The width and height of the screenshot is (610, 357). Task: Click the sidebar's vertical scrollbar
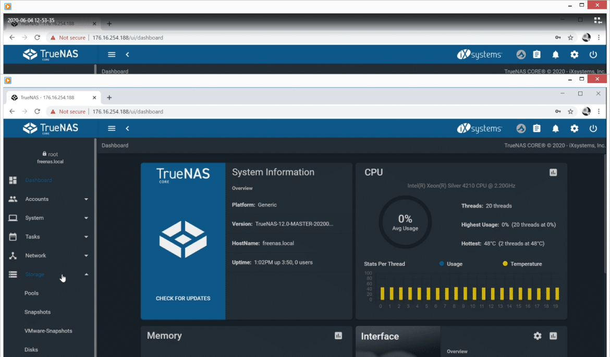click(95, 247)
